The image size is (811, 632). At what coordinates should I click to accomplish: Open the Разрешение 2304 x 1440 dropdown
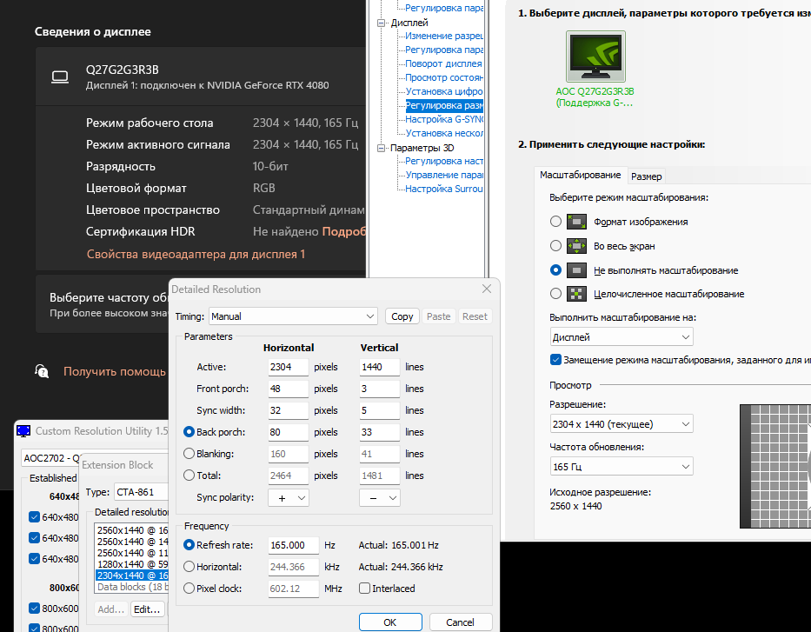click(x=622, y=424)
